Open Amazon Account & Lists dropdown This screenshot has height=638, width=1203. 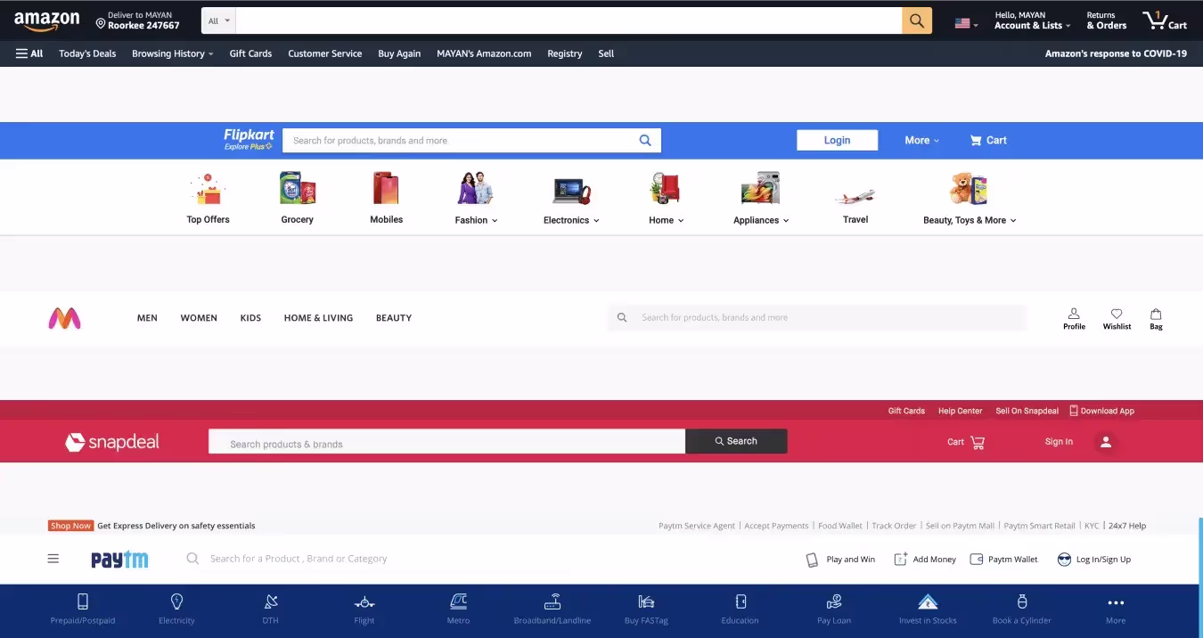tap(1032, 20)
